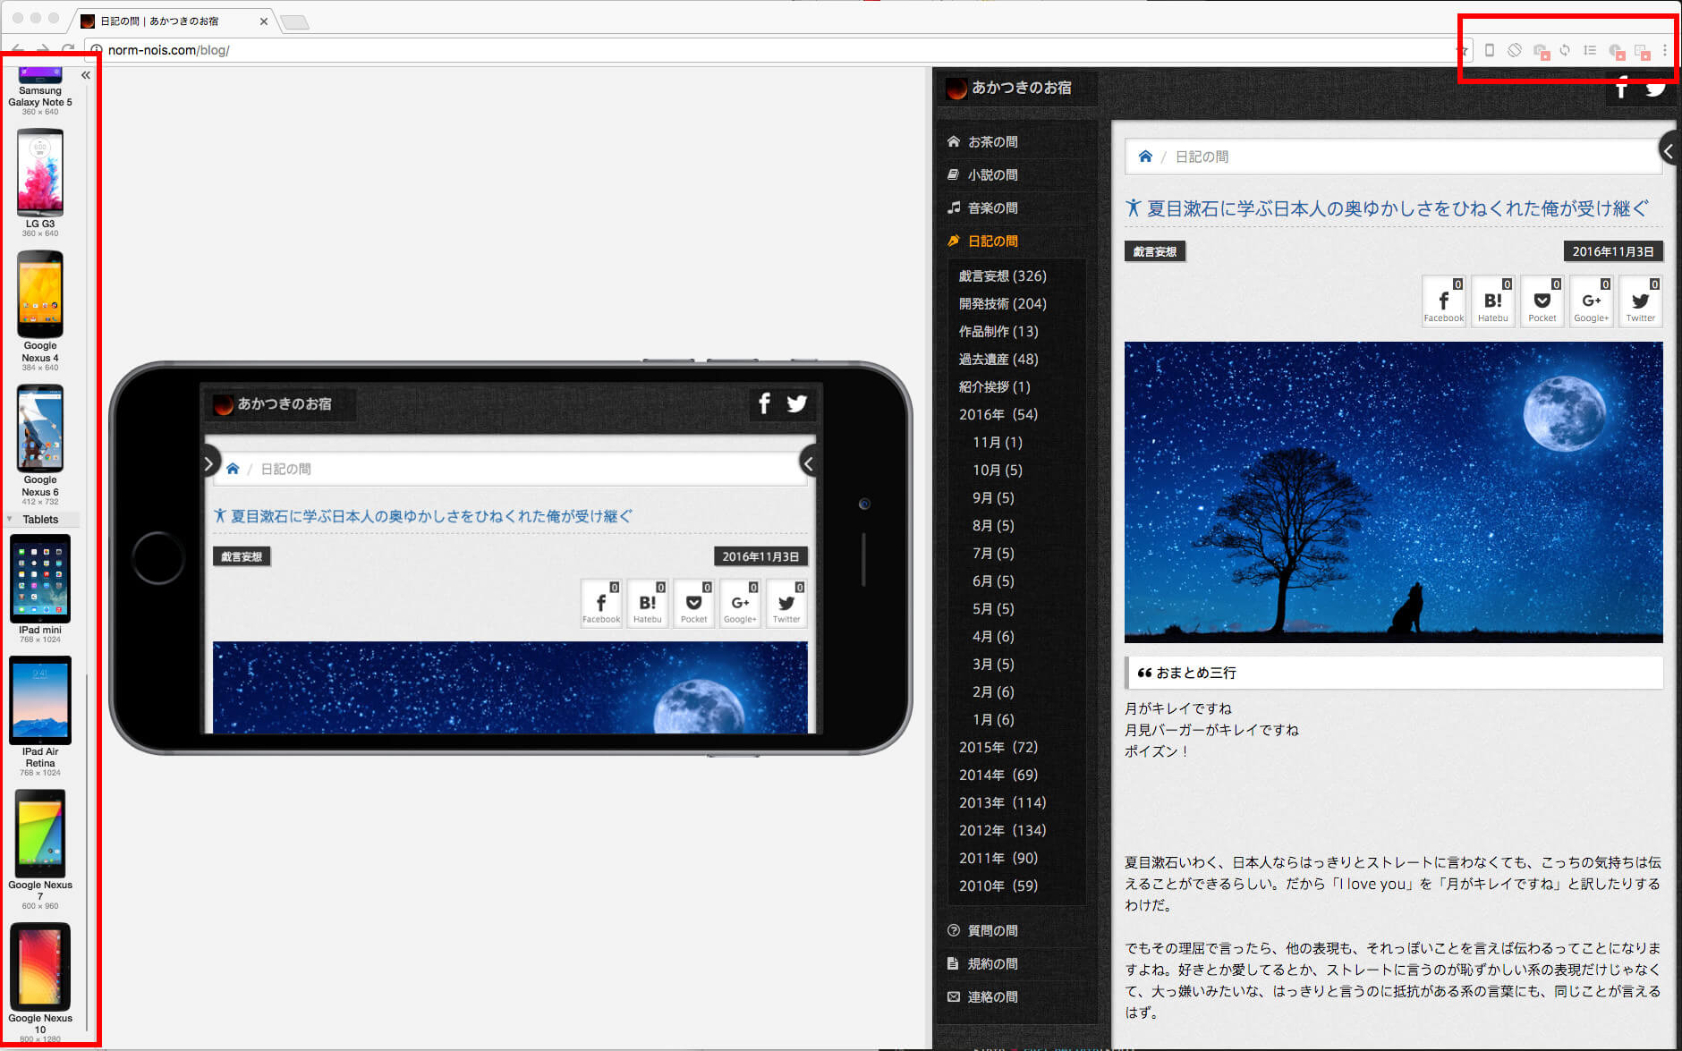Click the rotate device orientation toolbar icon
This screenshot has height=1051, width=1682.
1514,50
